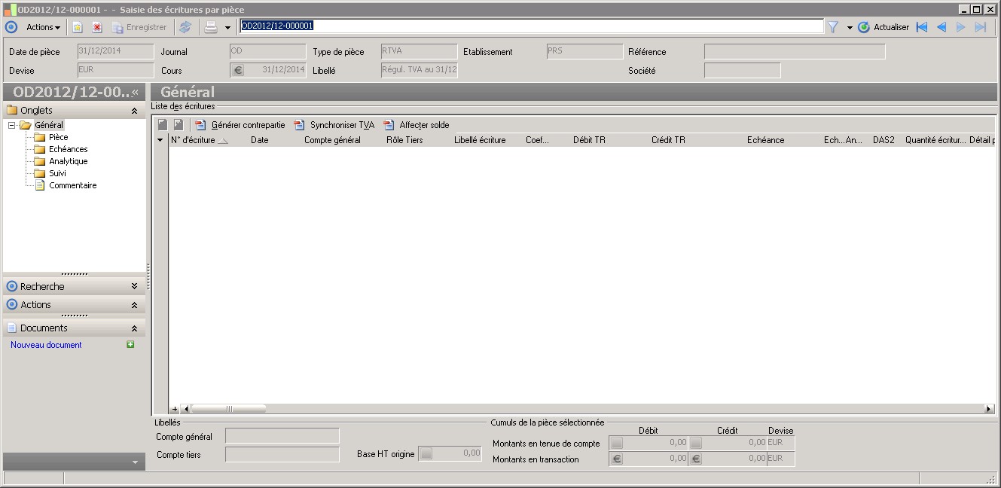Click the Compte général column header
The height and width of the screenshot is (488, 1001).
(332, 140)
